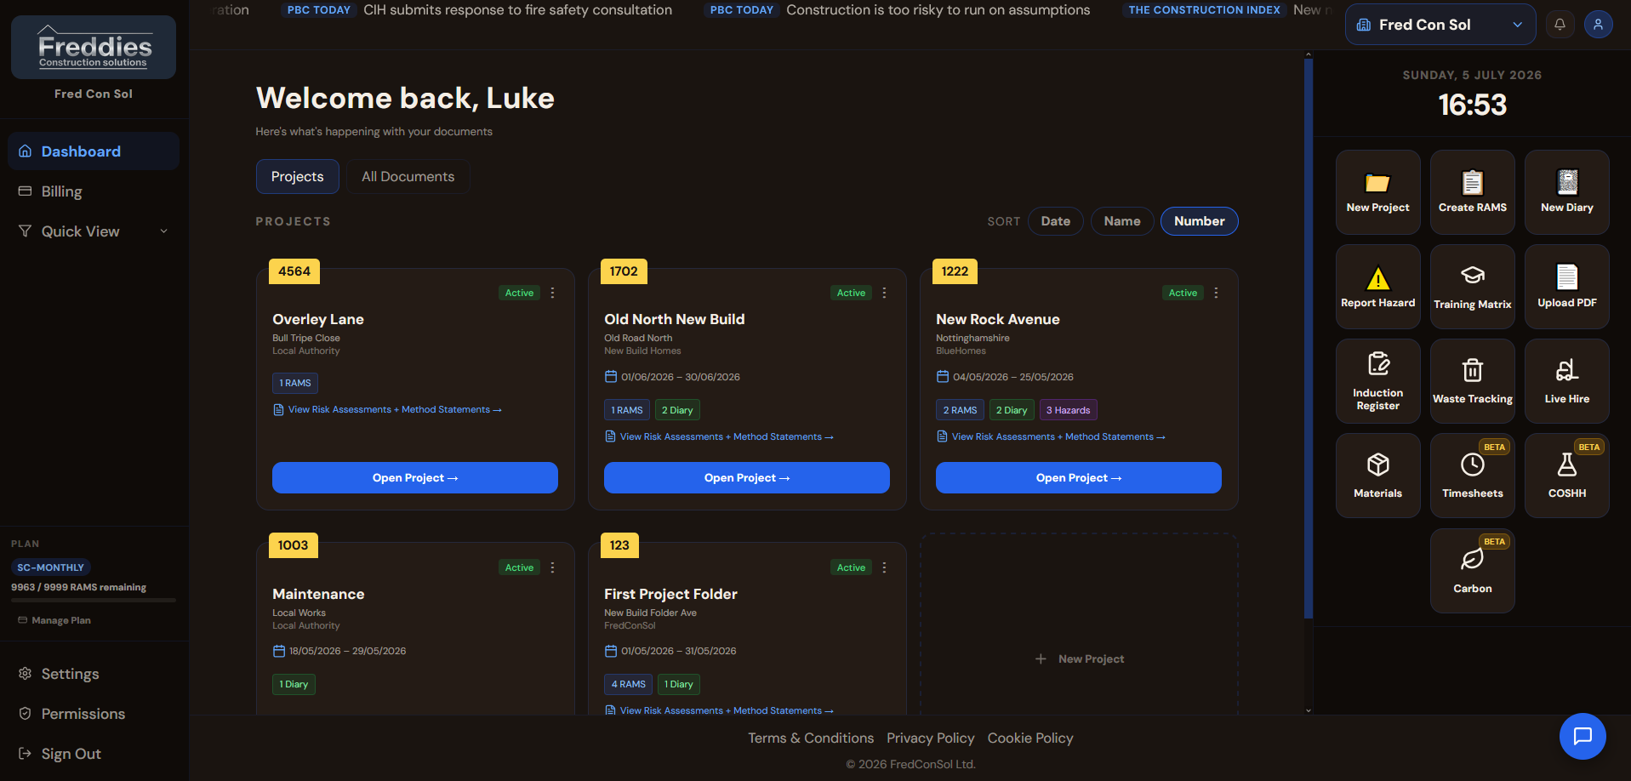Screen dimensions: 1631x781
Task: Click the SC-MONTHLY plan badge
Action: pos(51,567)
